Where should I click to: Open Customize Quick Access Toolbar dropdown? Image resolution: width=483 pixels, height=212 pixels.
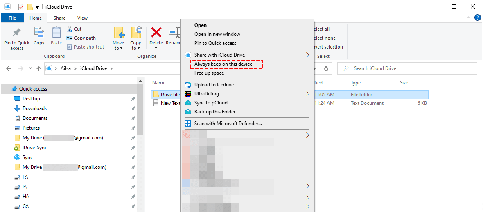pyautogui.click(x=37, y=7)
